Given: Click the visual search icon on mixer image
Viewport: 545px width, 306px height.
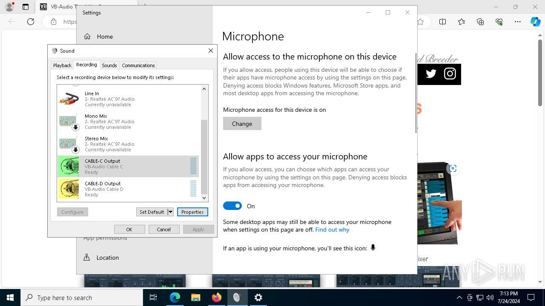Looking at the screenshot, I should pos(453,168).
